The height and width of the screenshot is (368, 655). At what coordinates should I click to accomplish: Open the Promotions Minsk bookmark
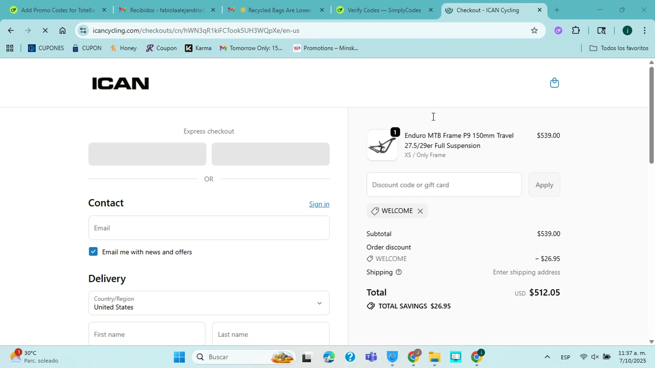(326, 48)
